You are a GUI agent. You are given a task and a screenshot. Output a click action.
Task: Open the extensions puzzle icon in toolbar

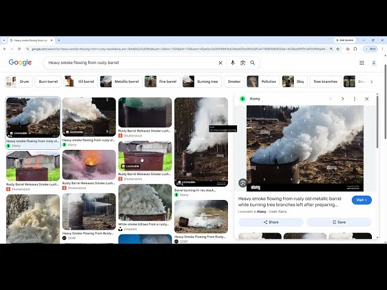tap(355, 49)
